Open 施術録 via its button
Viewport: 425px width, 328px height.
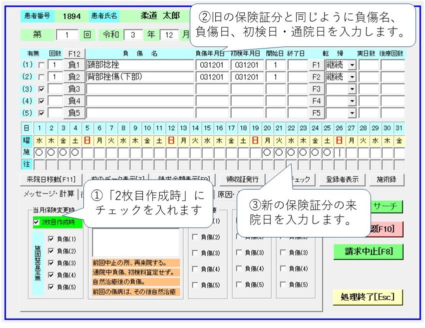pyautogui.click(x=386, y=179)
